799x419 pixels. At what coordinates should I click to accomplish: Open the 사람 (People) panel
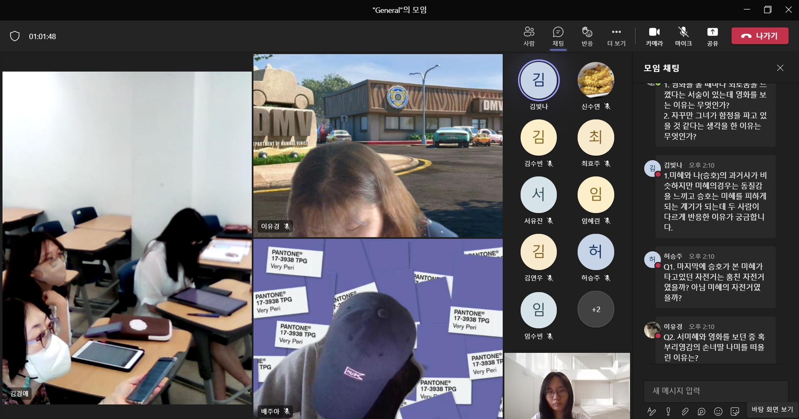click(x=529, y=36)
